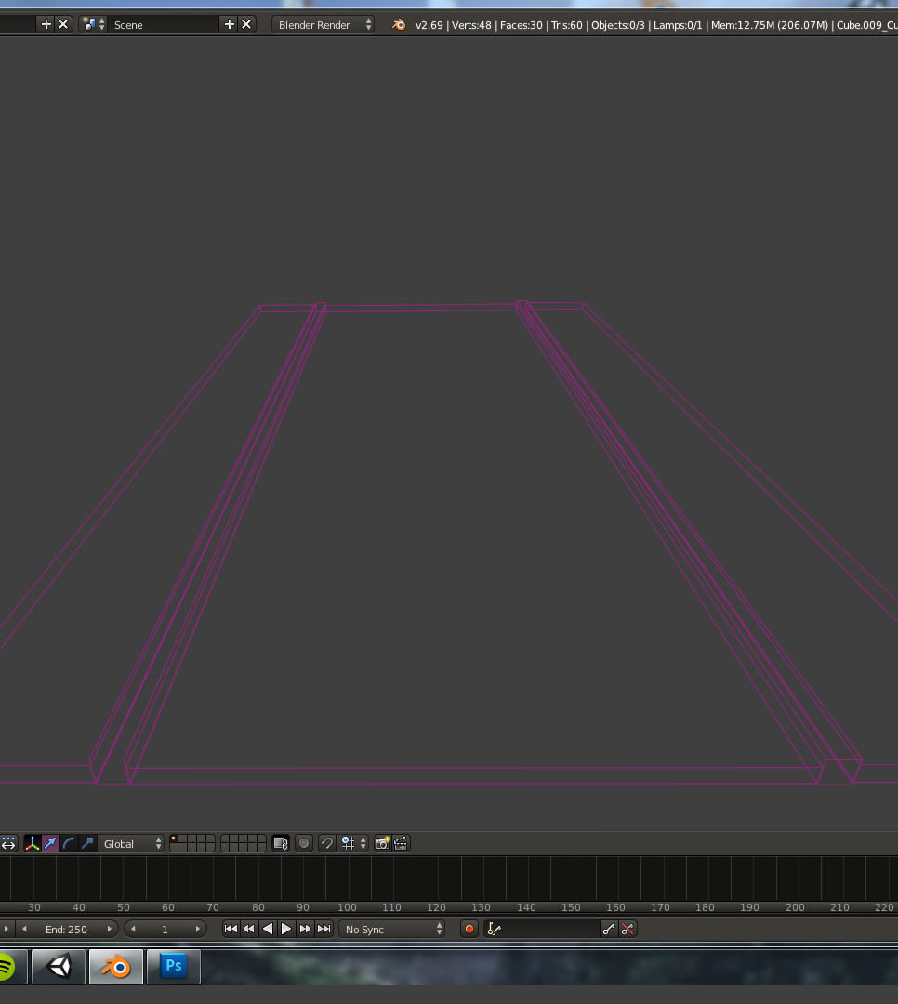Toggle the snap magnet icon

[x=326, y=843]
